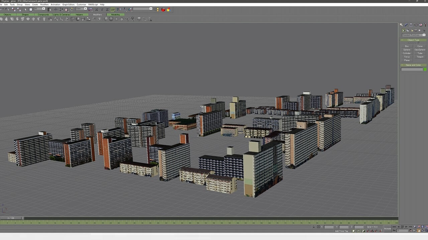
Task: Open the MAXScript menu
Action: 93,5
